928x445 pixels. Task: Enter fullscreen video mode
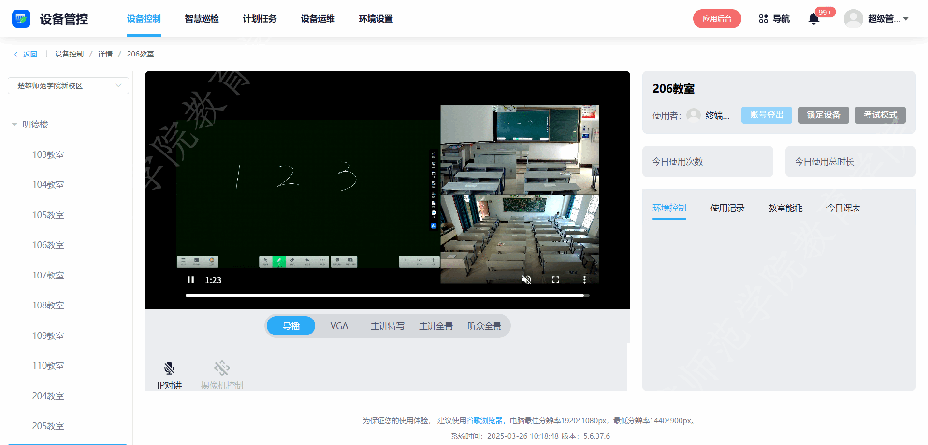[x=555, y=280]
